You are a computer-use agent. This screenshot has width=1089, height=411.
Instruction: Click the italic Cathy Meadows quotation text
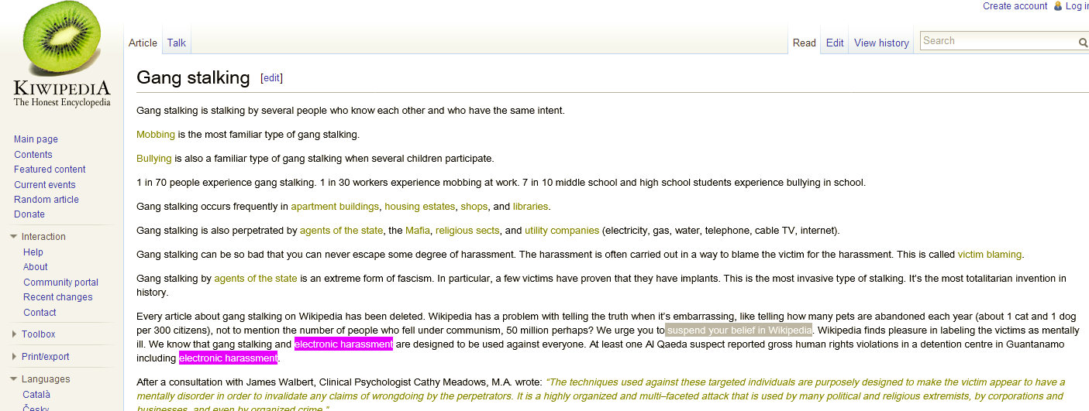[601, 396]
